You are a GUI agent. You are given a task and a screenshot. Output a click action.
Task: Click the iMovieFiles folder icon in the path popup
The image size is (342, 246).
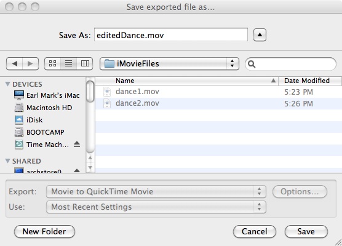click(x=109, y=64)
